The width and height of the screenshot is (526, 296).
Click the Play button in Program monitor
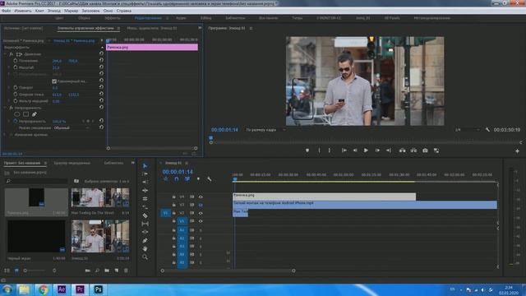tap(366, 150)
